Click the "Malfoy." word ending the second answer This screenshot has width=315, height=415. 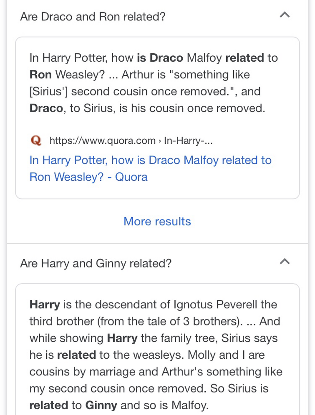pos(190,405)
